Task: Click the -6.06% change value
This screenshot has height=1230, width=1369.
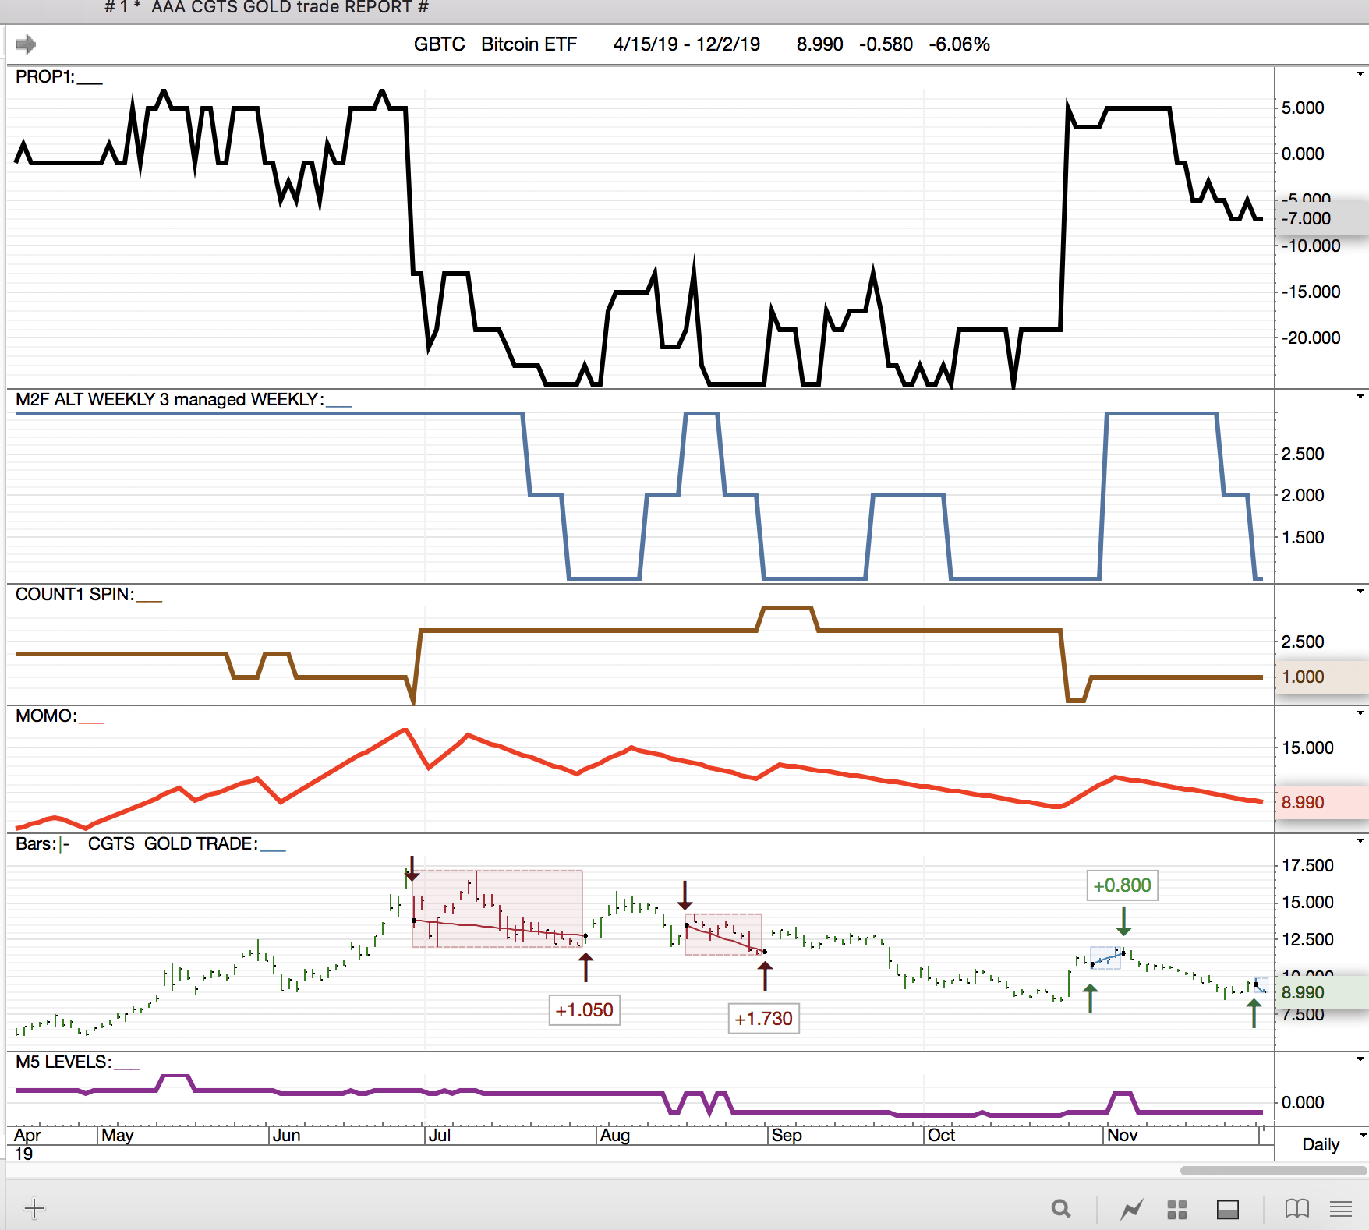Action: click(x=960, y=44)
